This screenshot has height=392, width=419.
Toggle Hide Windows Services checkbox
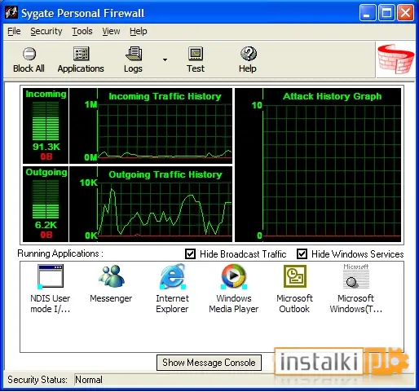point(302,254)
